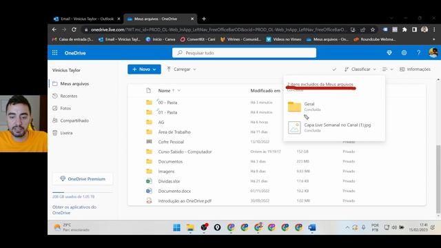Open the help question mark icon
Image resolution: width=441 pixels, height=248 pixels.
click(418, 52)
